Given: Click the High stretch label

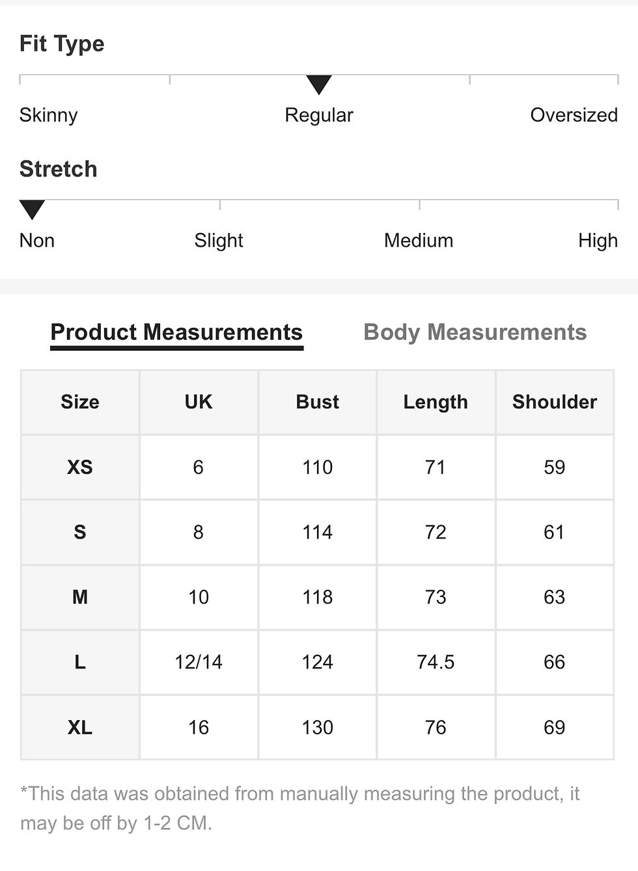Looking at the screenshot, I should [x=598, y=241].
